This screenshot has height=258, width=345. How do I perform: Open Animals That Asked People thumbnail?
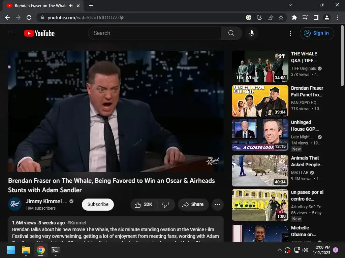coord(260,170)
